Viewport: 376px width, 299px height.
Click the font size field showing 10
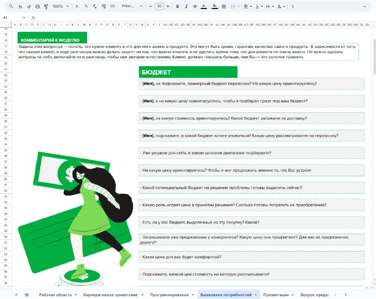159,7
